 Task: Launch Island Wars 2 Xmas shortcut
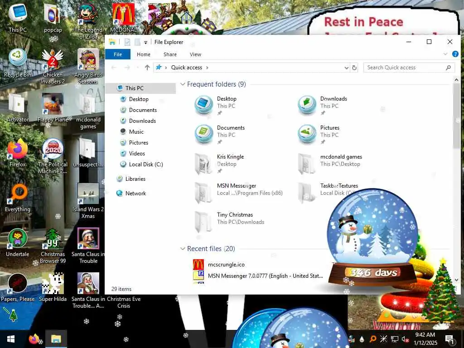[x=88, y=201]
